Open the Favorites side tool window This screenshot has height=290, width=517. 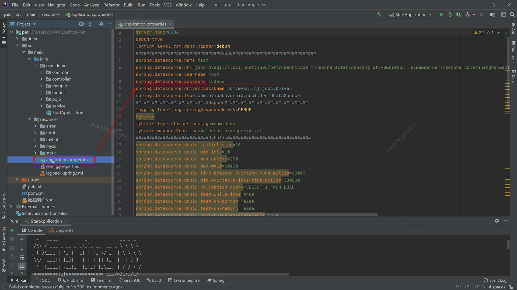[4, 239]
